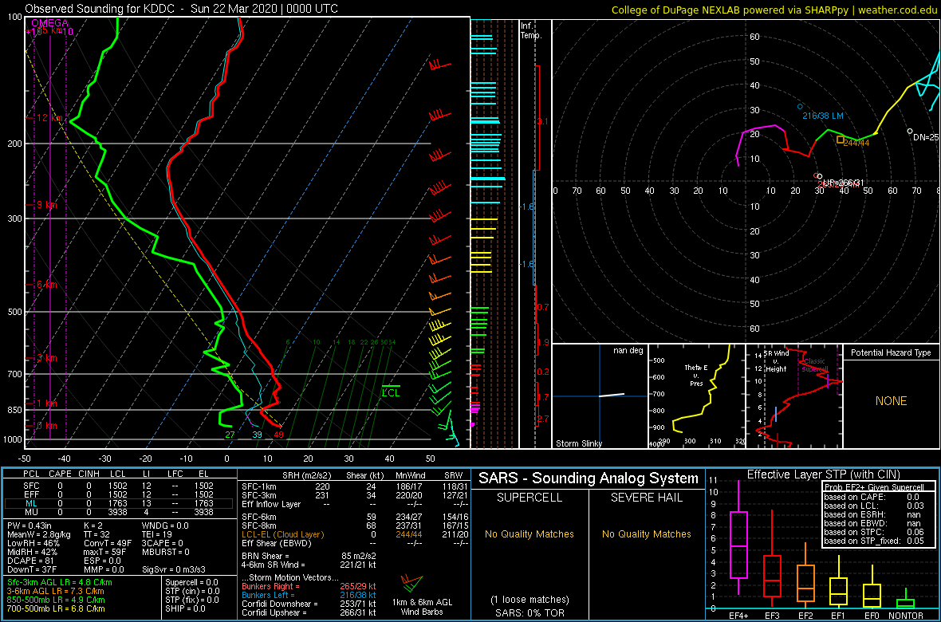Viewport: 941px width, 622px height.
Task: Click the College of DuPage NEXLAB credit text
Action: [x=774, y=9]
